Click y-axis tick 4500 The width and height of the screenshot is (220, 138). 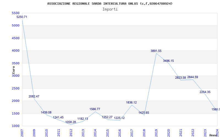[x=16, y=38]
